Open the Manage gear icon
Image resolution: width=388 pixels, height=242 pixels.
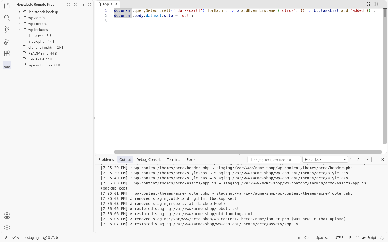tap(7, 227)
